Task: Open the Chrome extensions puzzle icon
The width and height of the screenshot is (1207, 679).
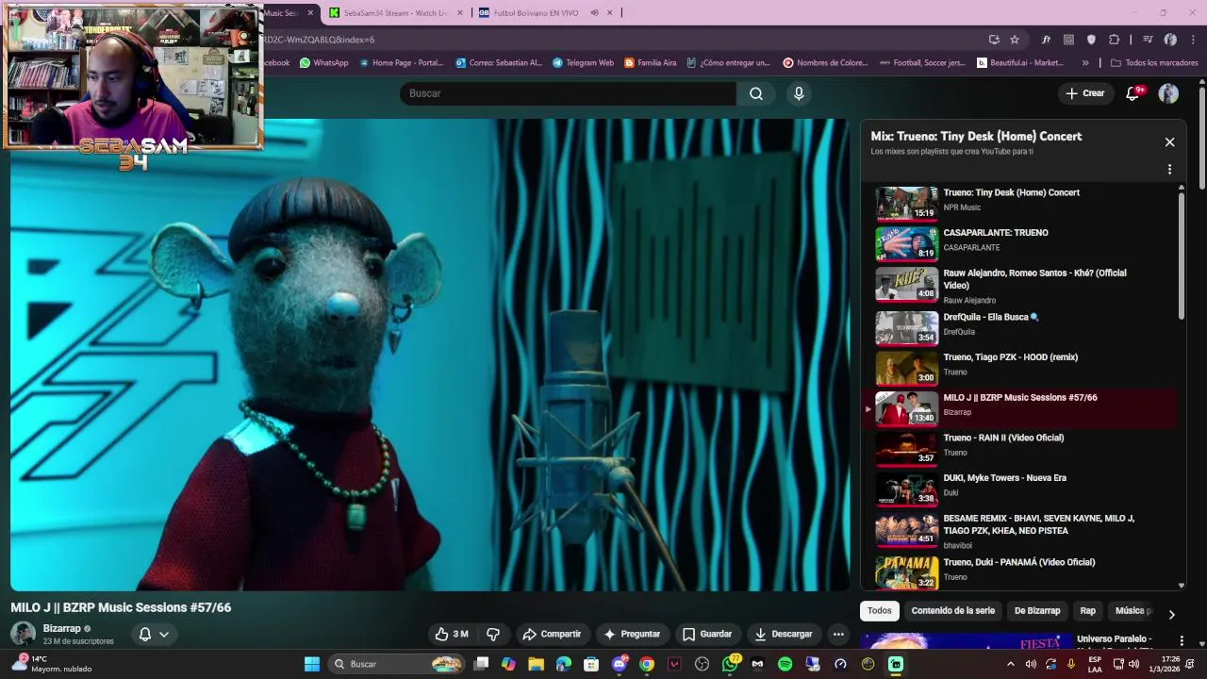Action: (x=1114, y=40)
